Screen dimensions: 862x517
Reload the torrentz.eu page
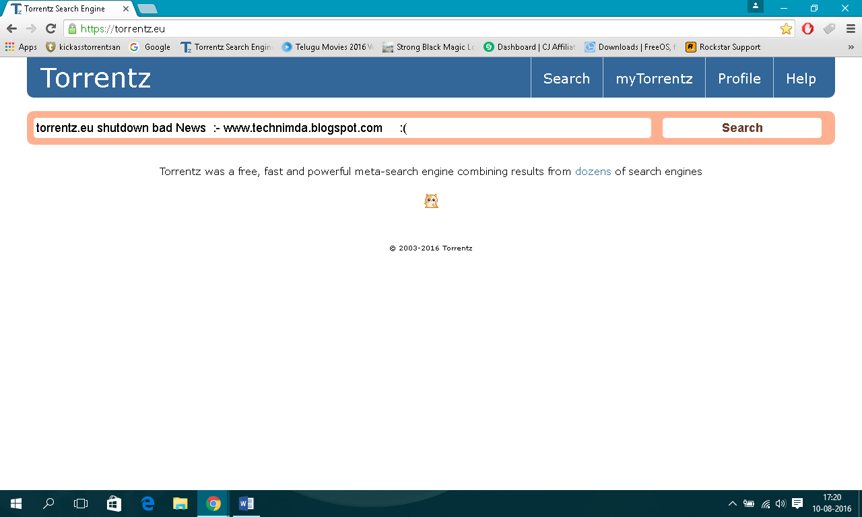[51, 29]
